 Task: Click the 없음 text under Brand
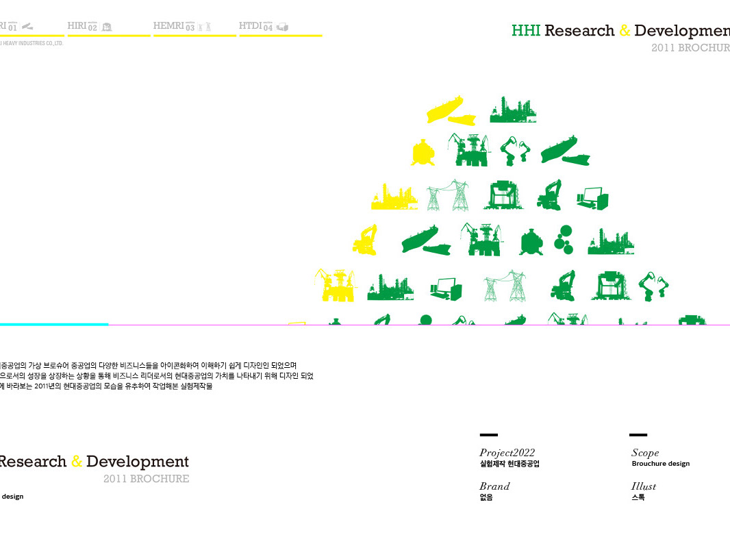pos(486,497)
